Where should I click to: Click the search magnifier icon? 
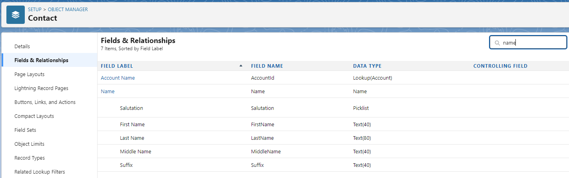(x=497, y=43)
